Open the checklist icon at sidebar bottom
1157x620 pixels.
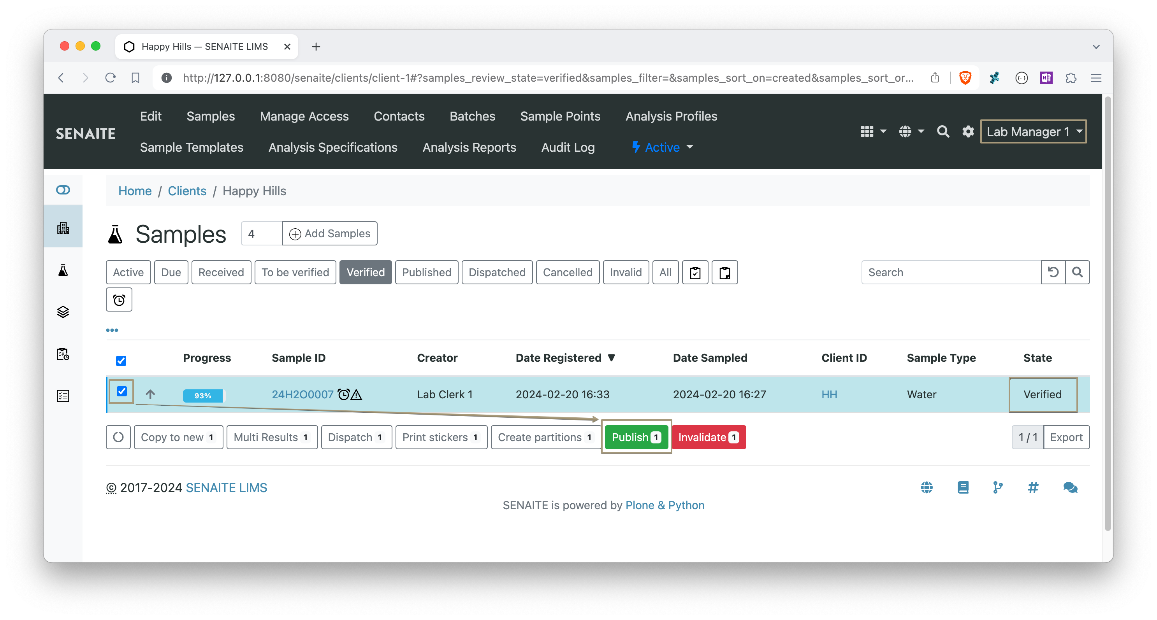(x=63, y=396)
